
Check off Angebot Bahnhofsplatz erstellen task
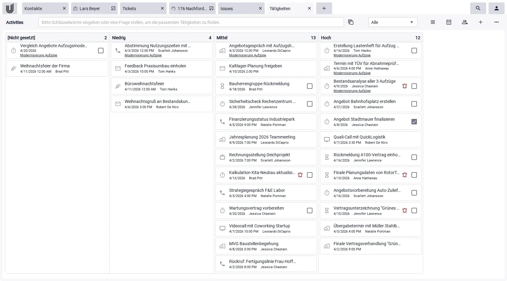click(x=414, y=104)
